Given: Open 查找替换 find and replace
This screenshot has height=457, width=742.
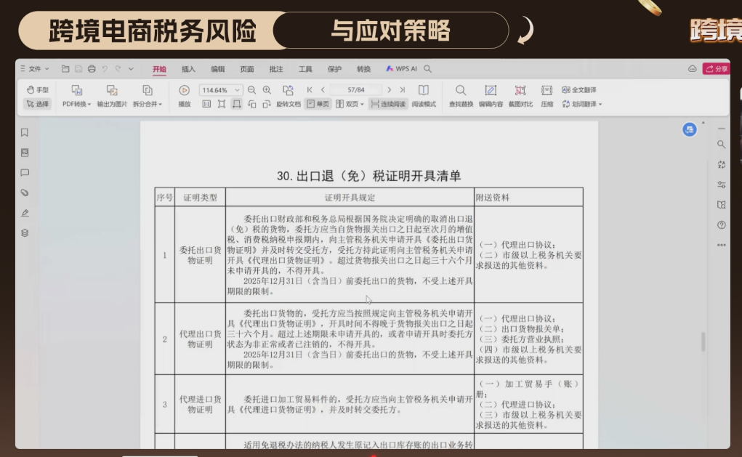Looking at the screenshot, I should 460,97.
